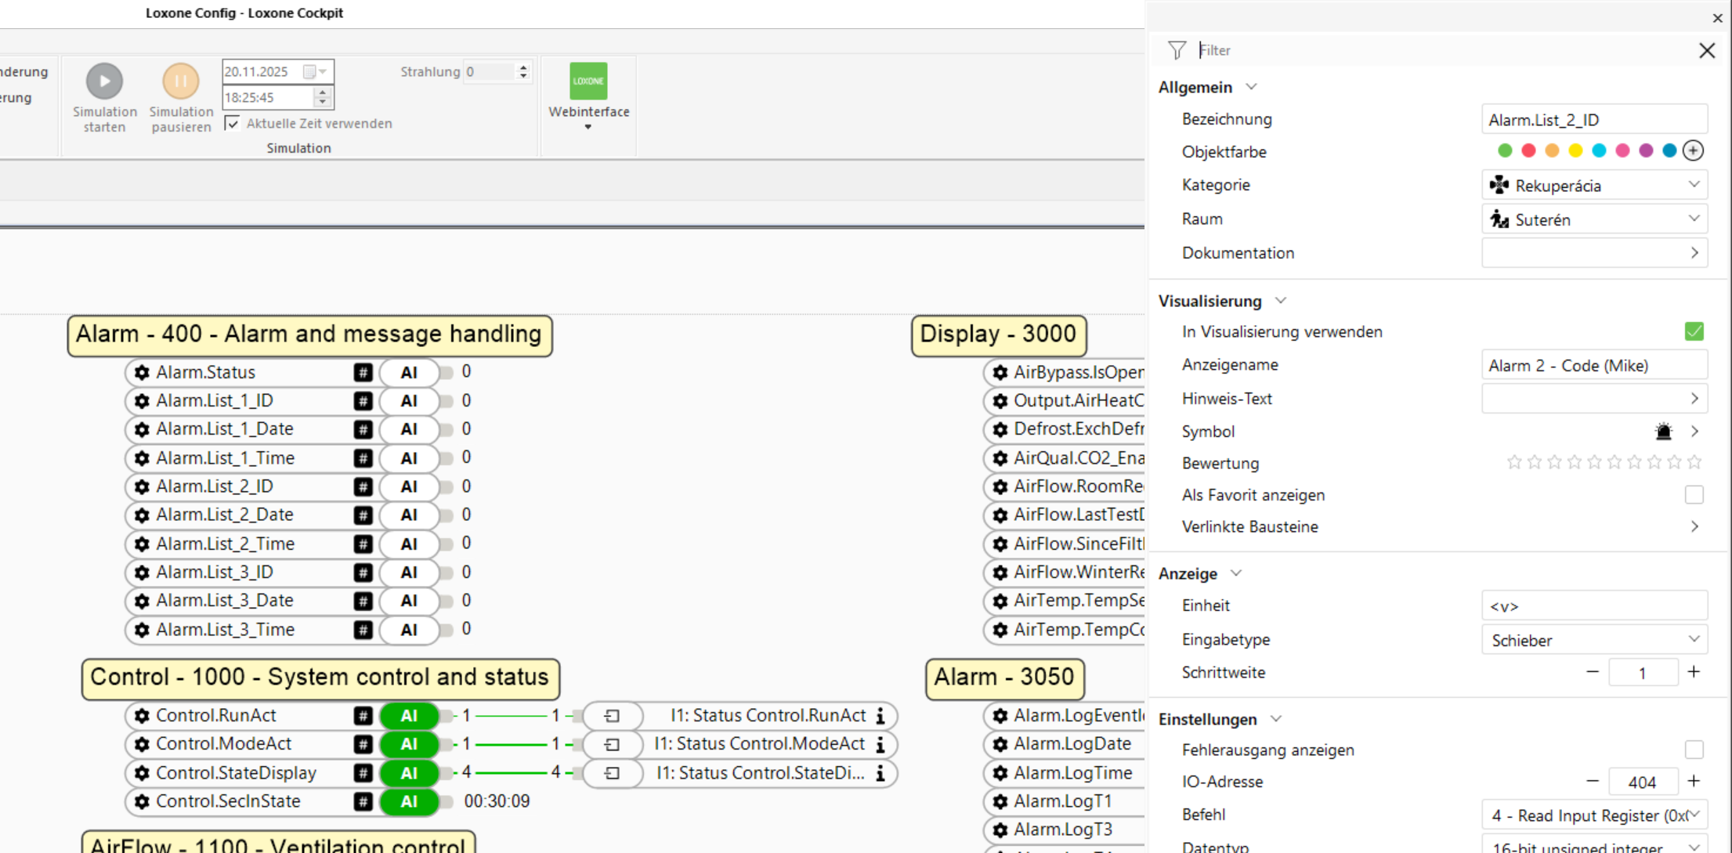The image size is (1732, 853).
Task: Click hash icon beside Control.ModeAct
Action: coord(363,744)
